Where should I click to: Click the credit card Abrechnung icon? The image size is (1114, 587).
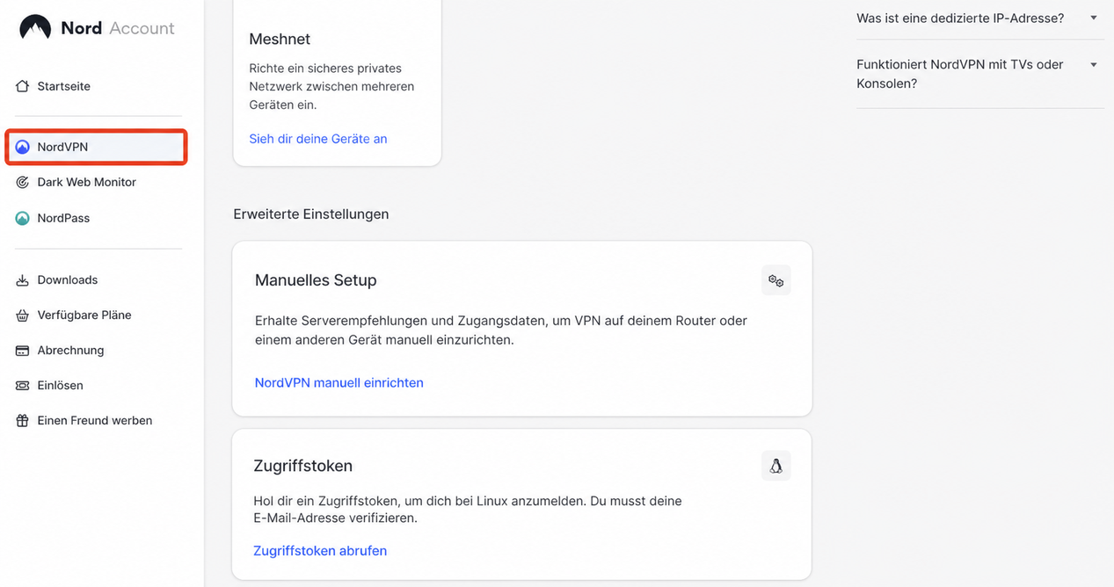click(x=23, y=350)
